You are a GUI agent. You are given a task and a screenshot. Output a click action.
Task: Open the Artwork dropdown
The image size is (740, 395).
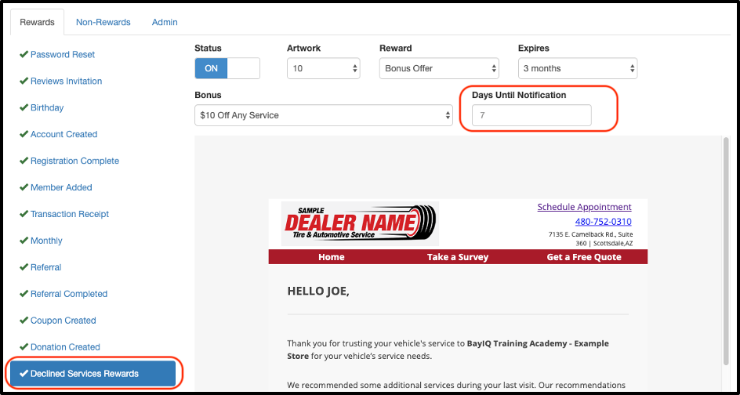[x=323, y=68]
